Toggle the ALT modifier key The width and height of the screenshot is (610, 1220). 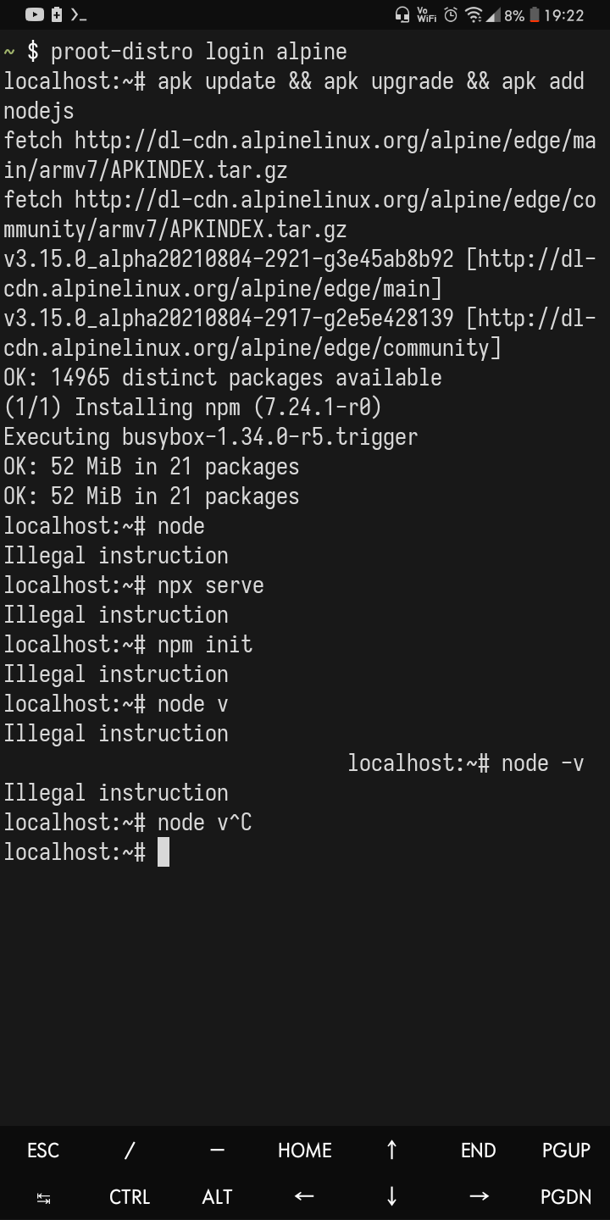coord(216,1196)
